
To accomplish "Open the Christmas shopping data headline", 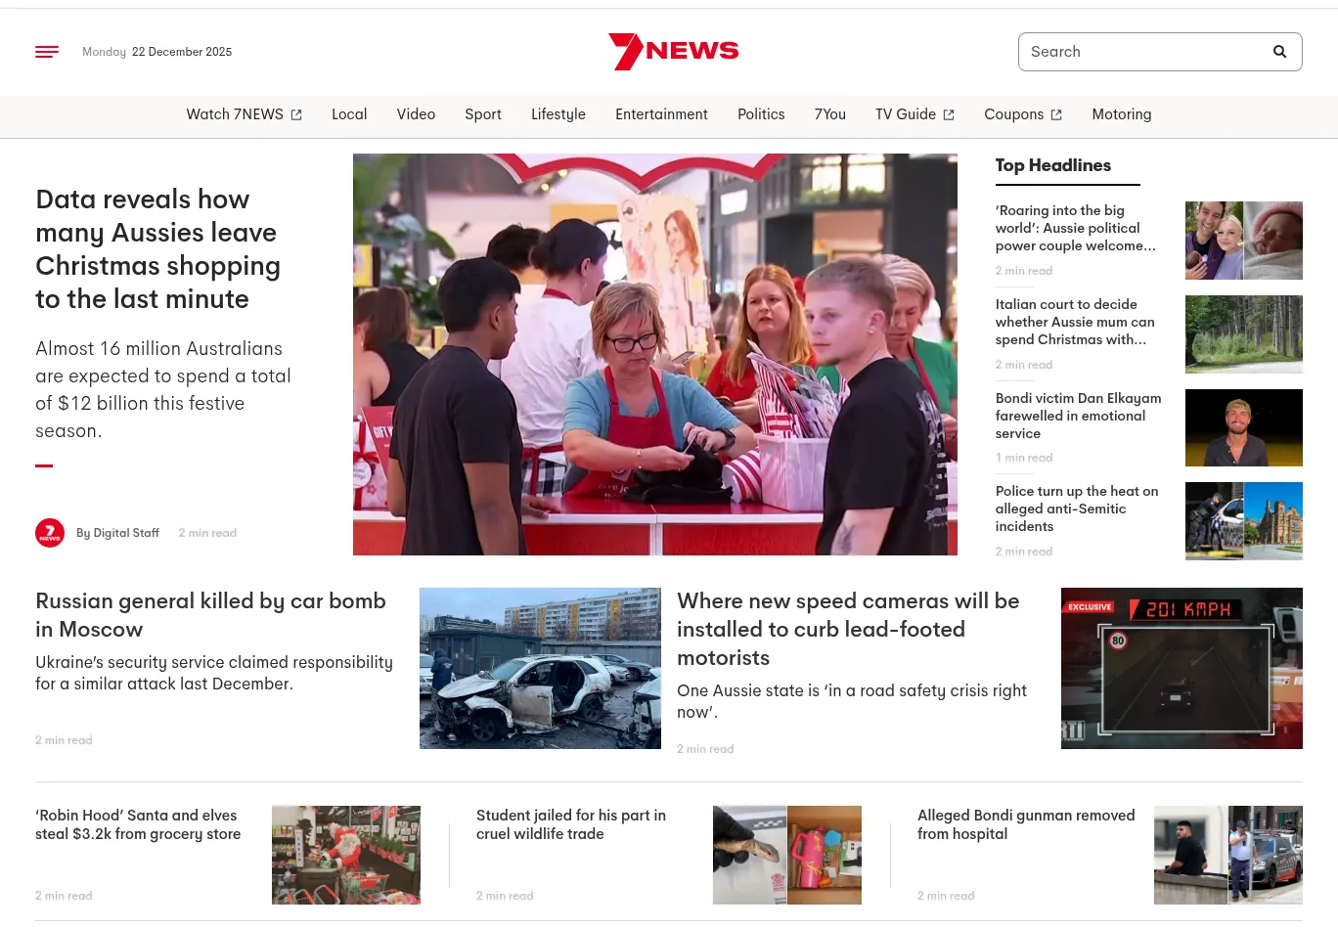I will (157, 249).
